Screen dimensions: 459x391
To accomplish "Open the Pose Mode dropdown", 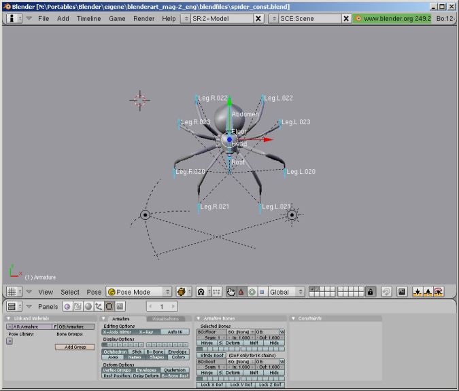I will (x=139, y=292).
